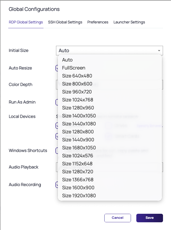Pick Size 1600x900 from dropdown
The height and width of the screenshot is (230, 171).
[x=78, y=188]
